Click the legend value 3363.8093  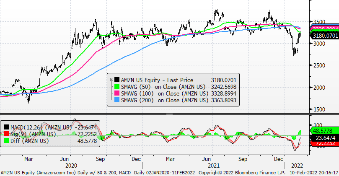[x=223, y=100]
